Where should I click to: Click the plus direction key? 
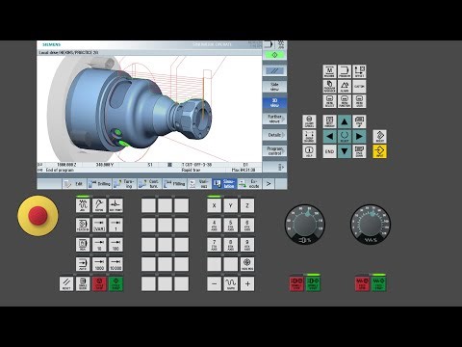247,284
